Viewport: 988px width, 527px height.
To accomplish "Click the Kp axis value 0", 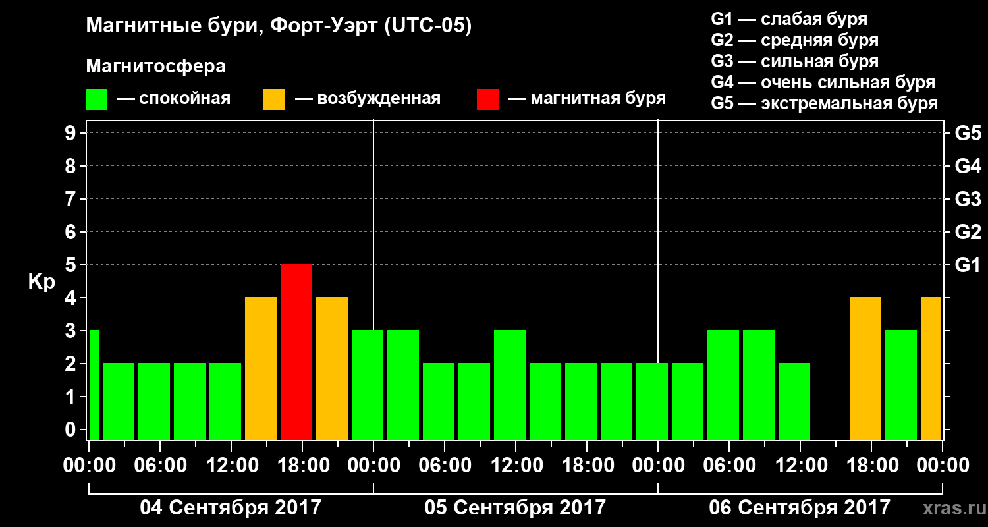I will (72, 430).
